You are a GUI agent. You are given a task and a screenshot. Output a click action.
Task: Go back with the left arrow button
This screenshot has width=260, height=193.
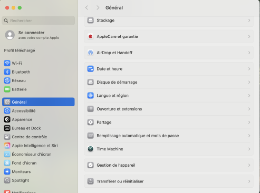86,8
